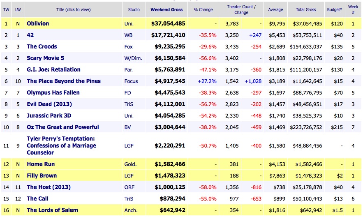Open The Lords of Salem link

[x=52, y=210]
